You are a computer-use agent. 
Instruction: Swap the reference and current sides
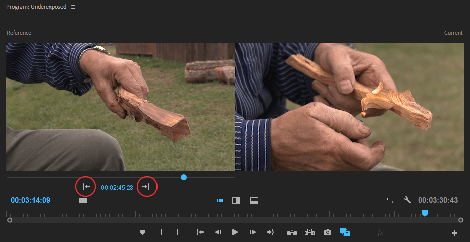(x=390, y=200)
